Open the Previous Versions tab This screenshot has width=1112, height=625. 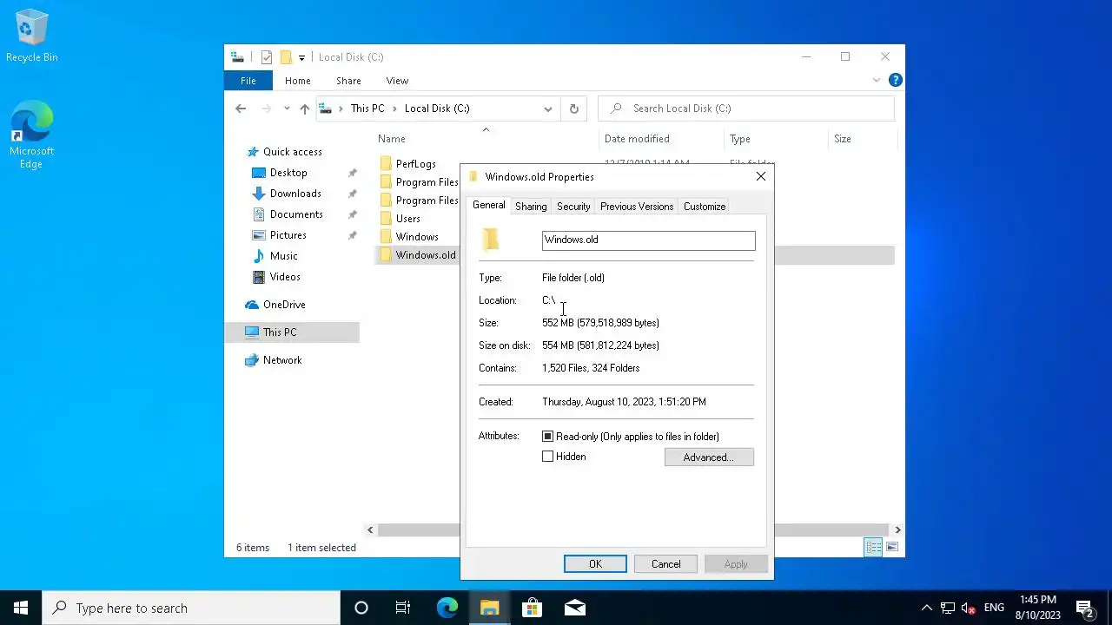click(x=637, y=207)
